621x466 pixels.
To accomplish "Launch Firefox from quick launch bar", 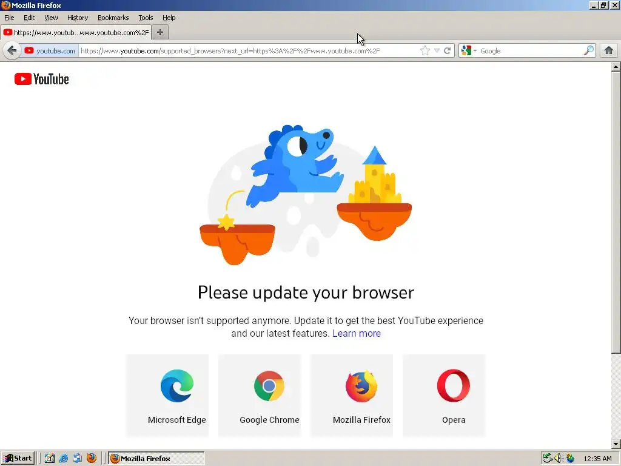I will tap(92, 458).
